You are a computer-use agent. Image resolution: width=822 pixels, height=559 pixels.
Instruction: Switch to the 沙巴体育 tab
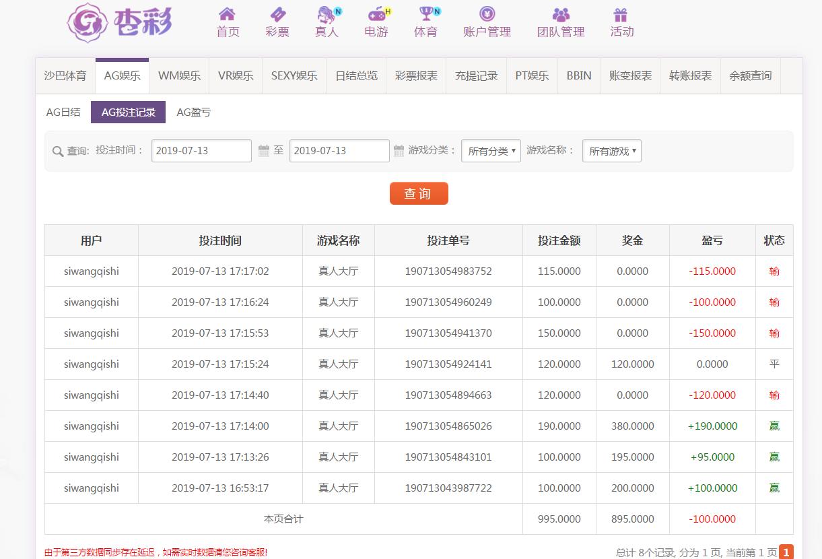(65, 76)
